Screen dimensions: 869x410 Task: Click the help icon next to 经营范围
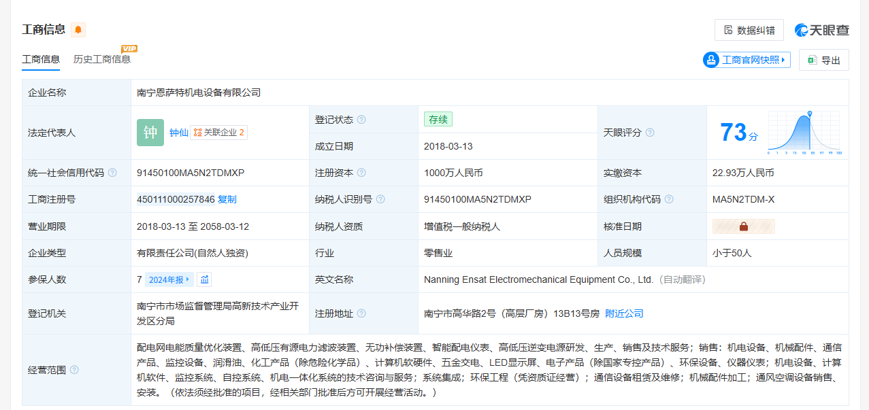click(74, 370)
